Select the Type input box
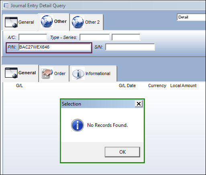The image size is (206, 175). tap(95, 37)
